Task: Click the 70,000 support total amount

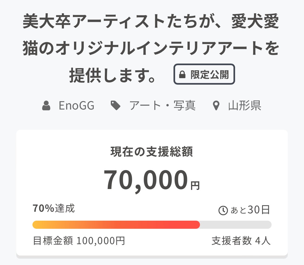Action: click(146, 180)
